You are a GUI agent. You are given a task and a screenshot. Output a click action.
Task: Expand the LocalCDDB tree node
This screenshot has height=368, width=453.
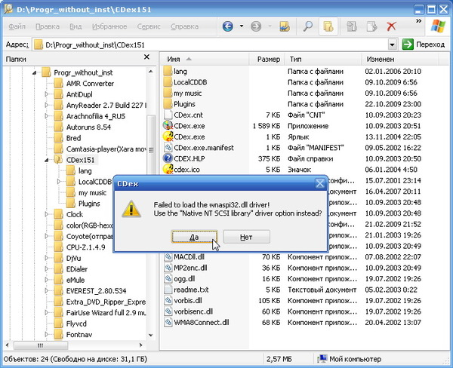coord(59,182)
